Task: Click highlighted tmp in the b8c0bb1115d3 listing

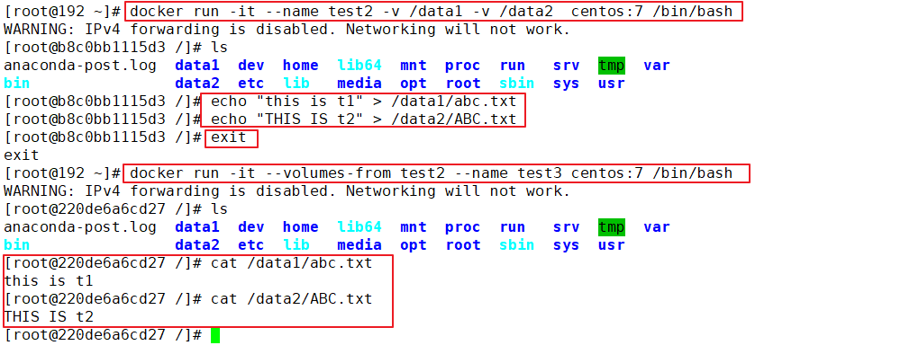Action: click(611, 66)
